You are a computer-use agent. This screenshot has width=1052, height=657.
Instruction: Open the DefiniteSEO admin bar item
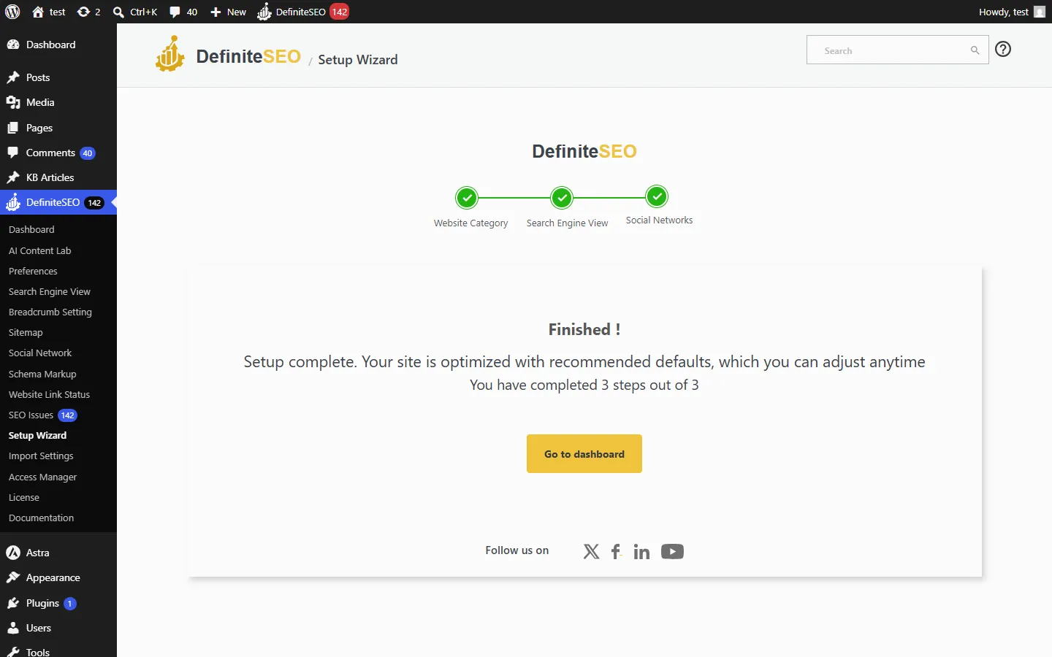(302, 12)
